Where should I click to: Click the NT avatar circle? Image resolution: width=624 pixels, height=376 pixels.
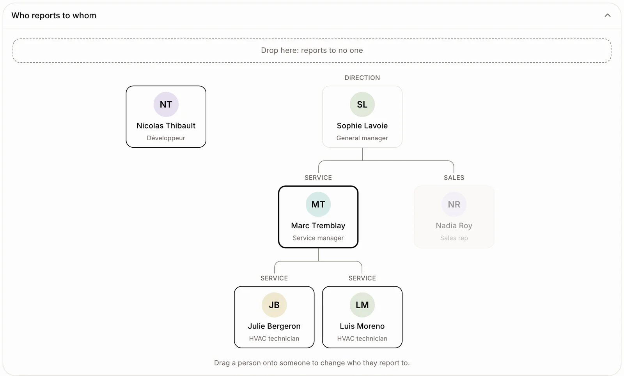click(166, 104)
